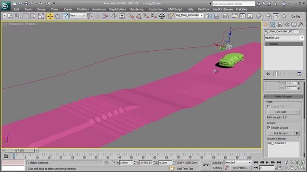Click the Open File folder icon

(20, 3)
